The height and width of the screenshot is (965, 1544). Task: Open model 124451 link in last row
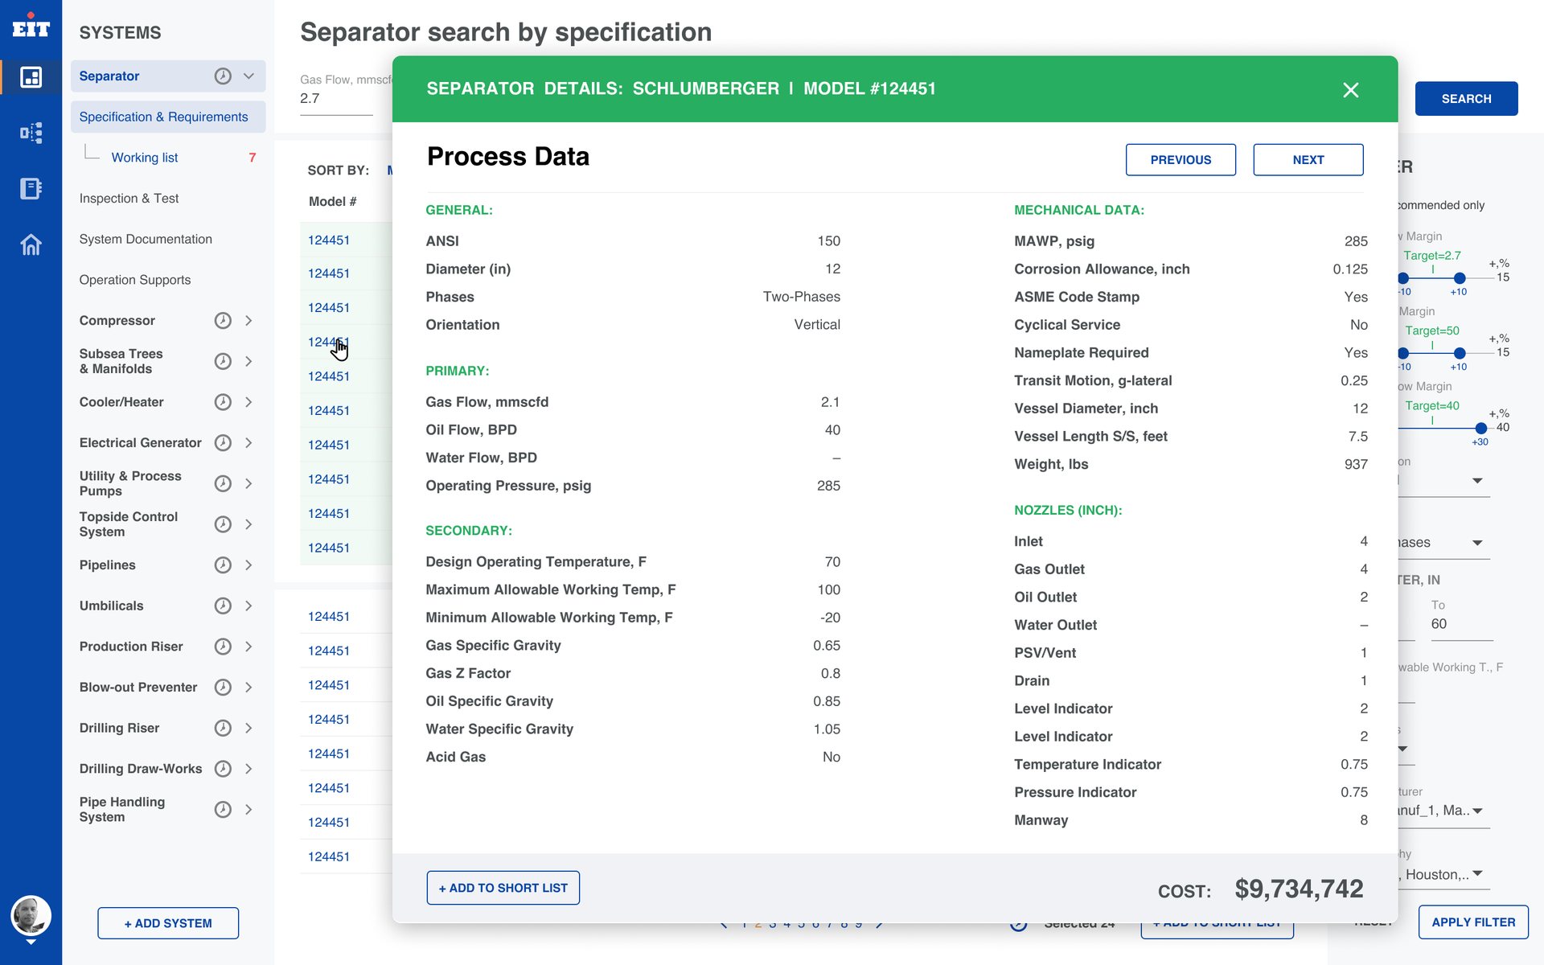click(x=329, y=856)
